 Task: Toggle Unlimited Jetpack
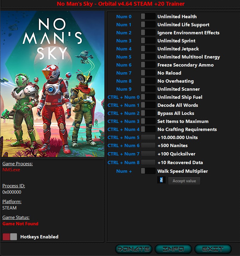148,49
